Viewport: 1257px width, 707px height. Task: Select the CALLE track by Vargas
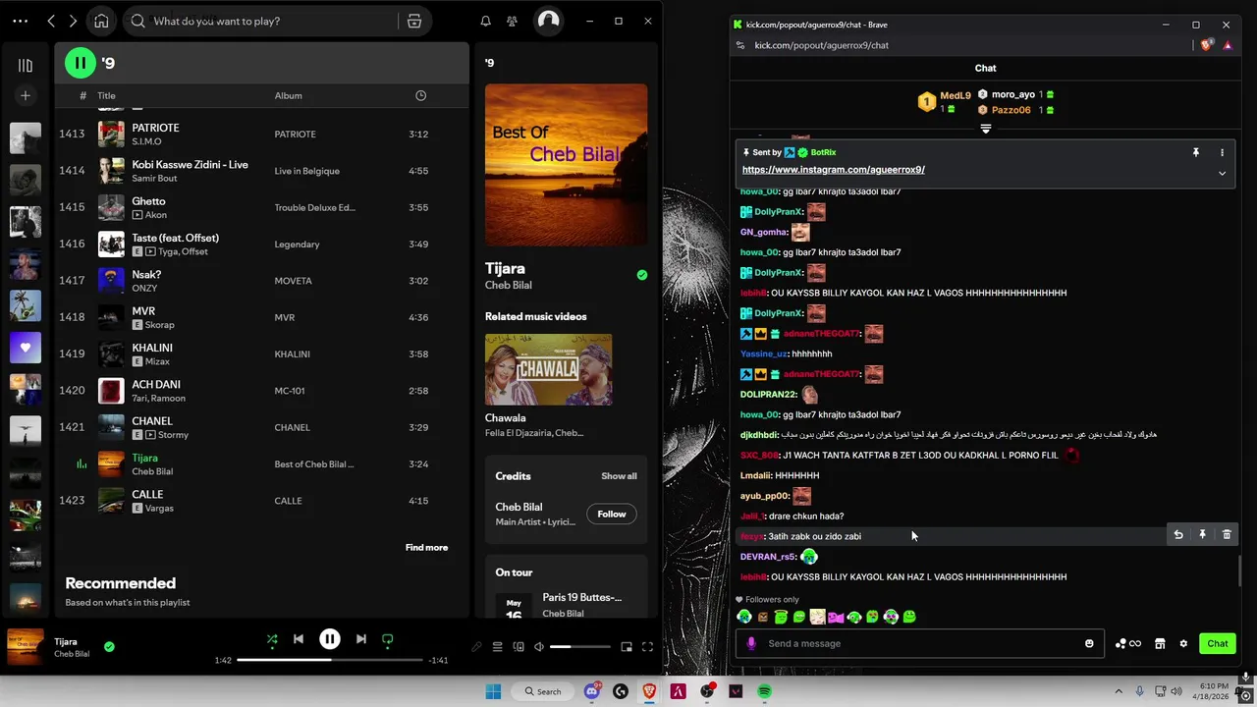(261, 501)
